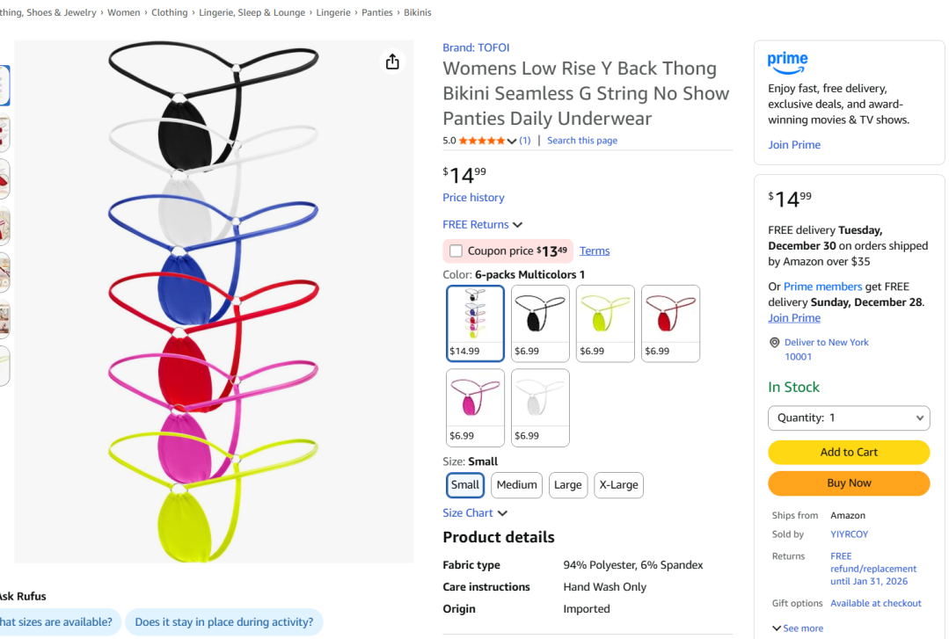Open the Price history link

pyautogui.click(x=473, y=198)
